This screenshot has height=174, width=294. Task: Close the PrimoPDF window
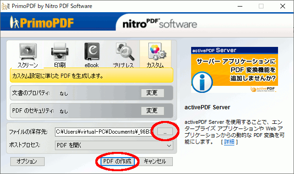283,6
